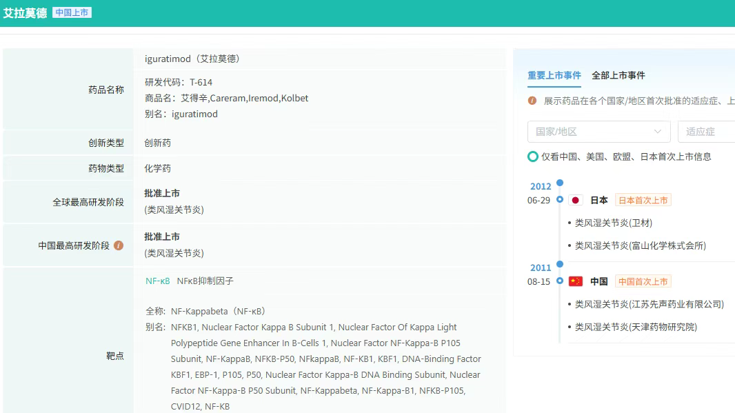Click the info icon beside 中国最高研发阶段
The width and height of the screenshot is (735, 413).
point(119,245)
